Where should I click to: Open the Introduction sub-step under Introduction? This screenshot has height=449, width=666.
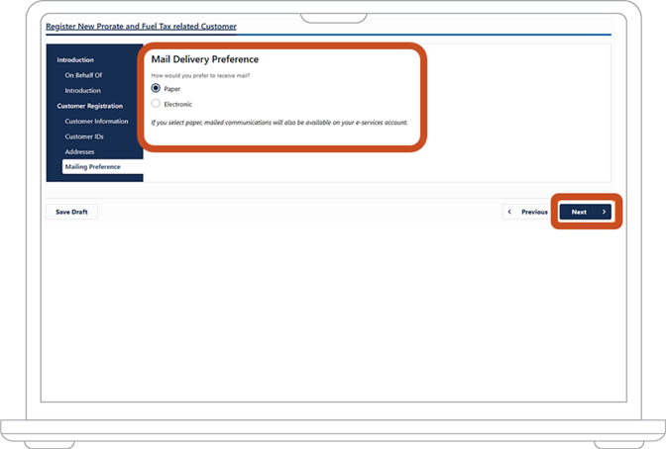[83, 90]
